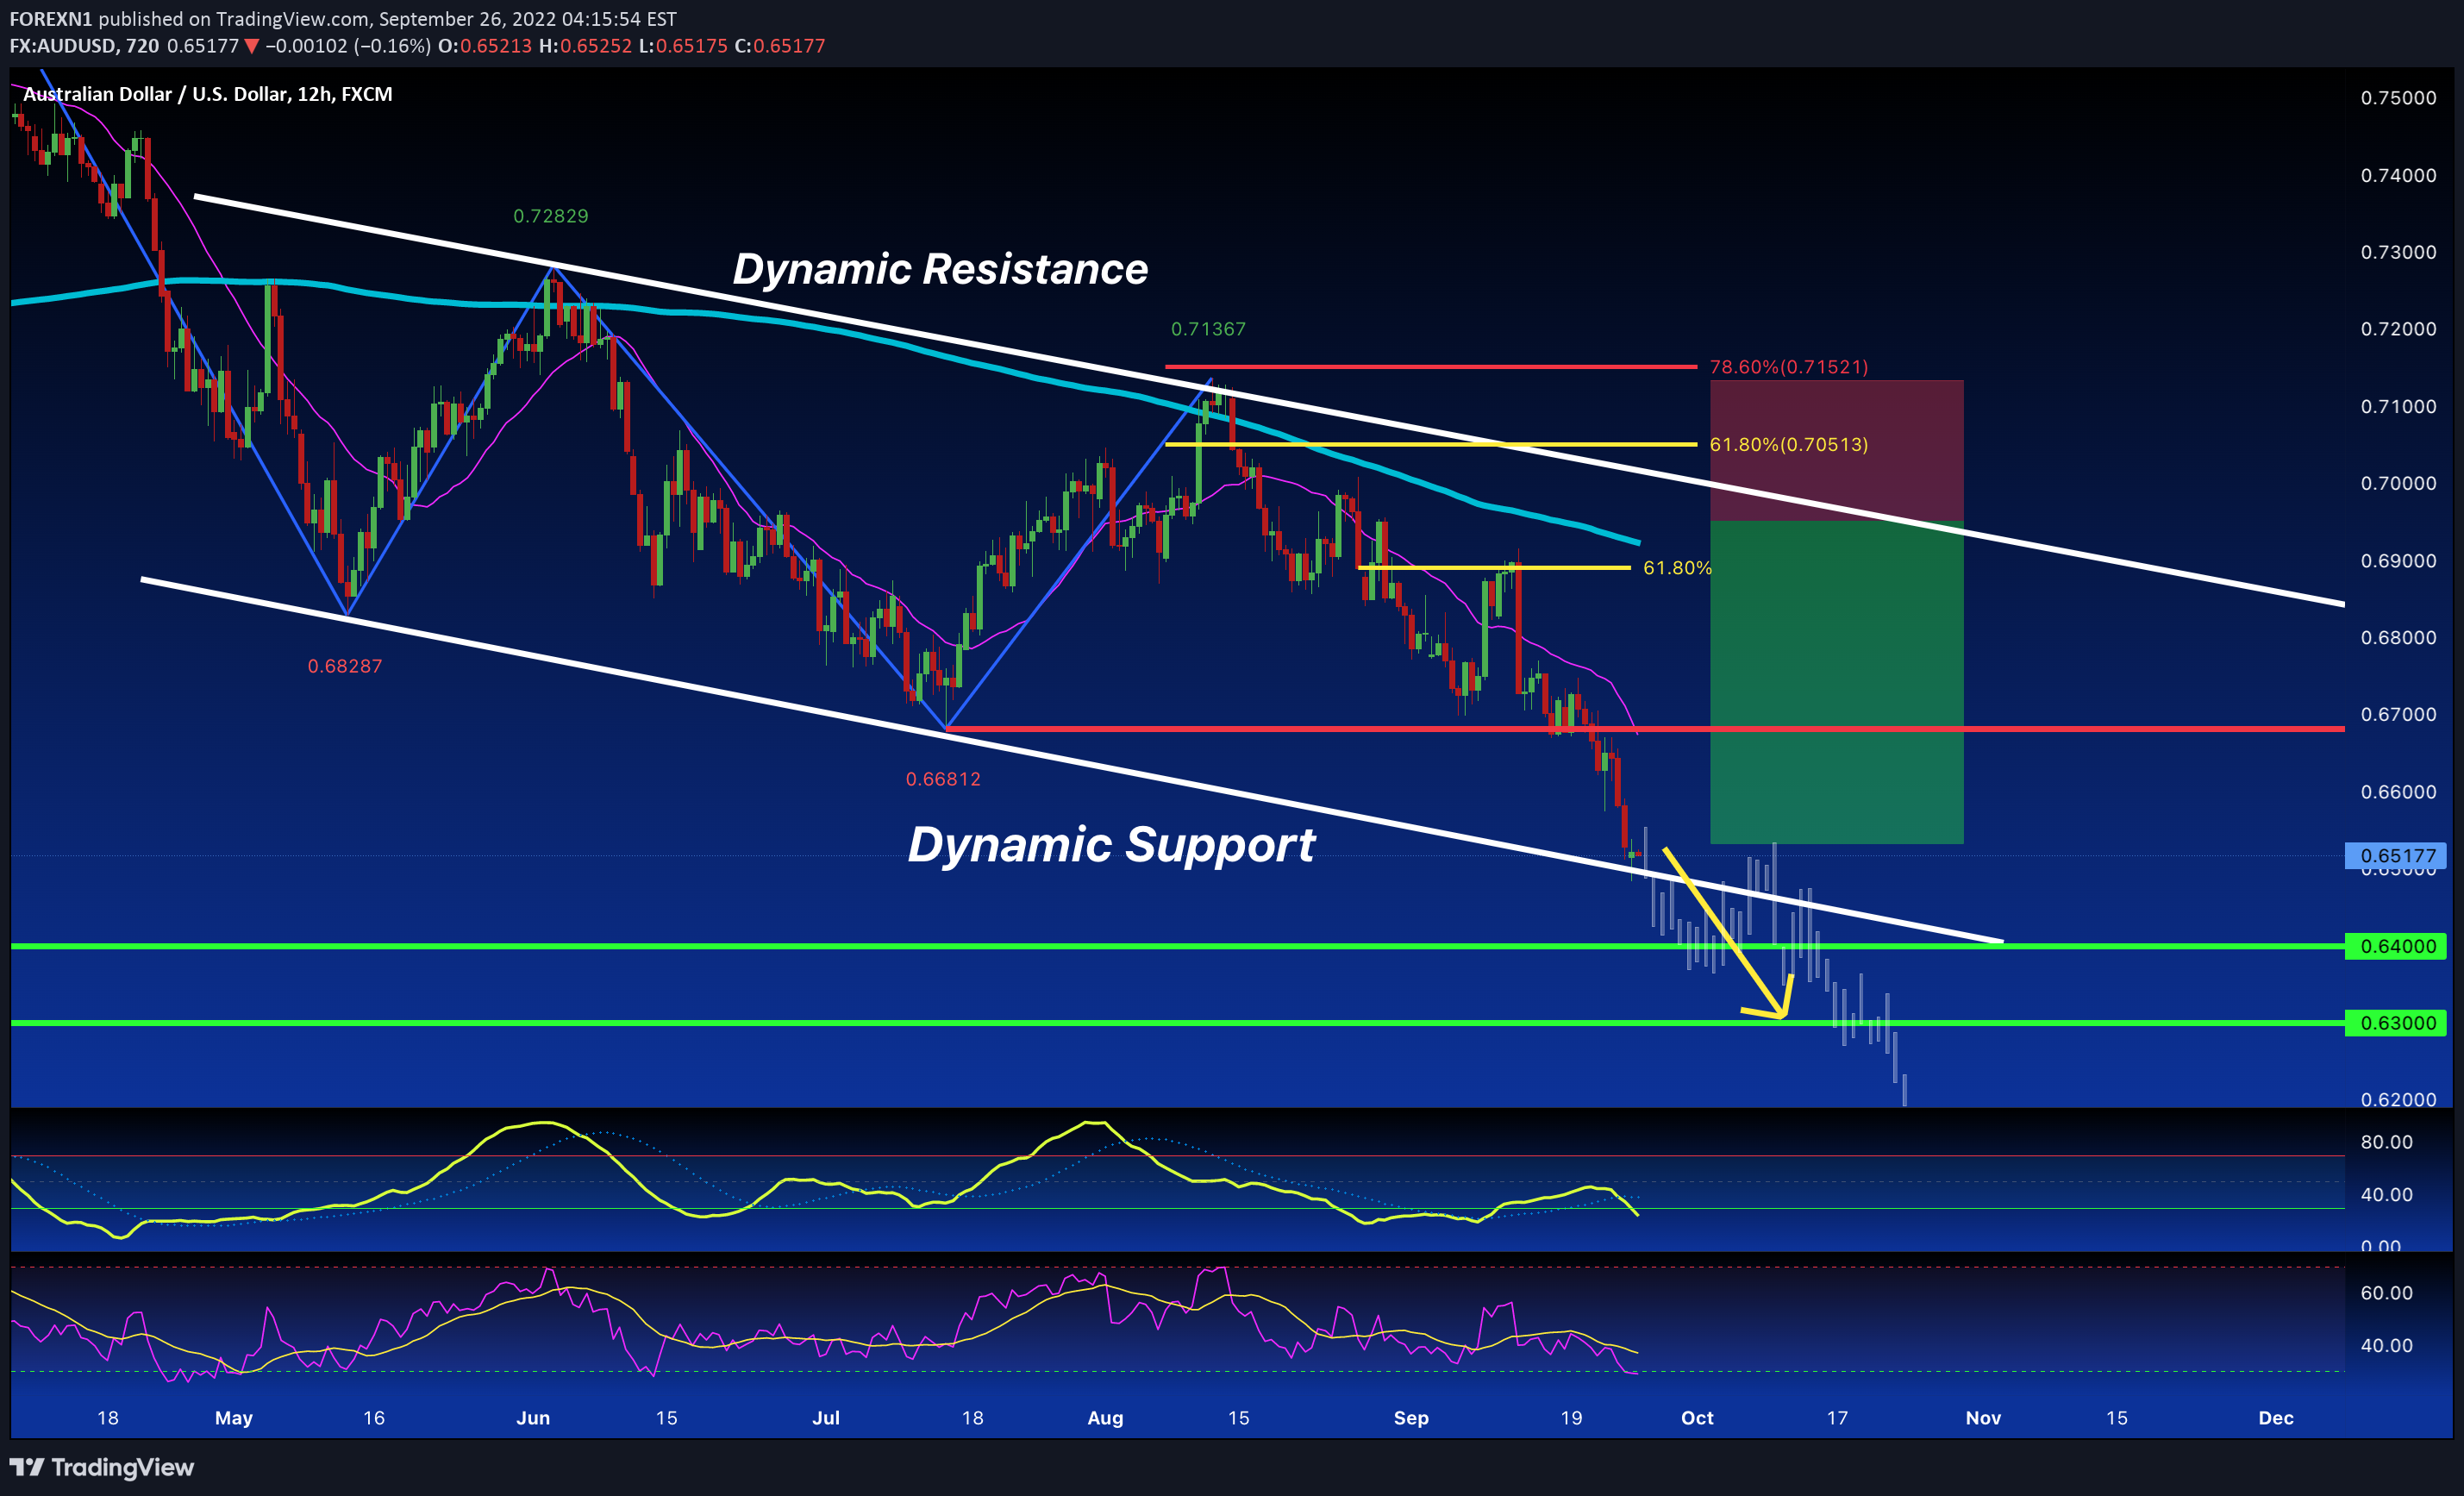Click the green 0.64000 price level tag
The image size is (2464, 1496).
click(2396, 946)
